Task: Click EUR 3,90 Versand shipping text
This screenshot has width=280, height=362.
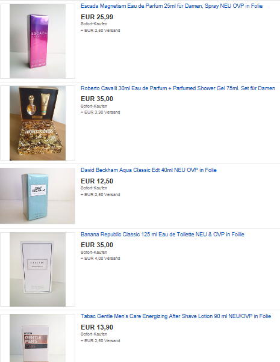Action: point(101,112)
